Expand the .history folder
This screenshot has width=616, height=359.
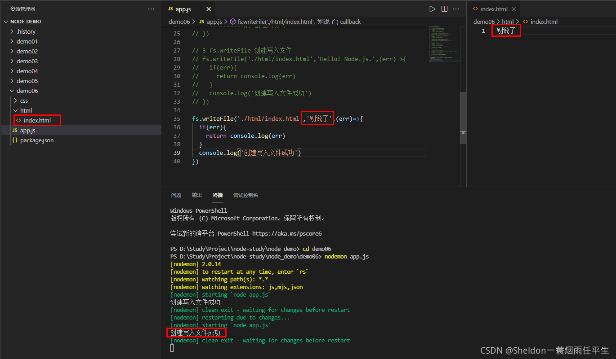click(26, 31)
